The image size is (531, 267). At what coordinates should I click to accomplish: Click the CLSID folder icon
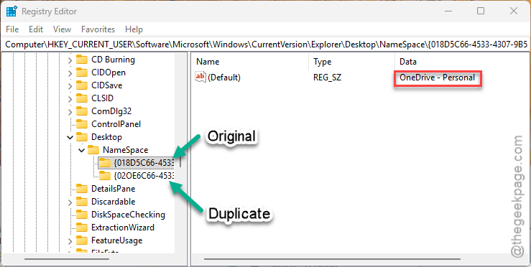[x=82, y=98]
